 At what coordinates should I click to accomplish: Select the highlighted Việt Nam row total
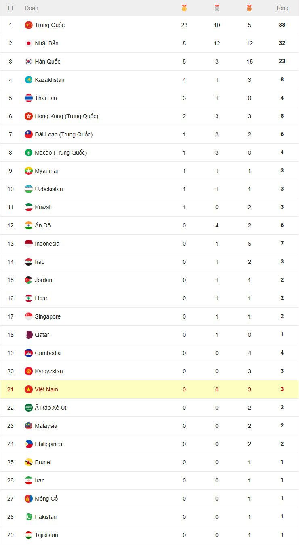282,389
